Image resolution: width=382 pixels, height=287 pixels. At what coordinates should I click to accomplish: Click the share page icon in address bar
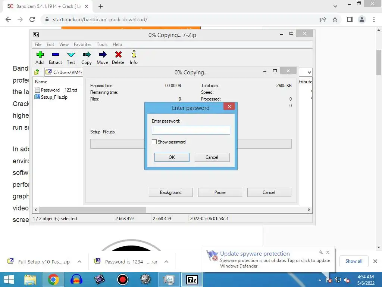[x=323, y=19]
